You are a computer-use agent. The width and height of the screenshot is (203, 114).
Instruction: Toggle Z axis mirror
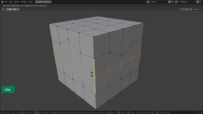tap(188, 9)
